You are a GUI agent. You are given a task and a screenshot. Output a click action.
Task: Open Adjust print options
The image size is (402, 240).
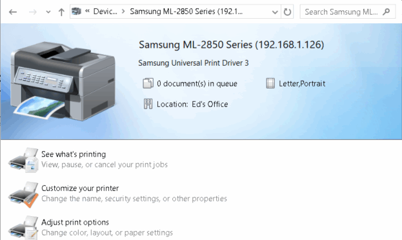pos(75,223)
